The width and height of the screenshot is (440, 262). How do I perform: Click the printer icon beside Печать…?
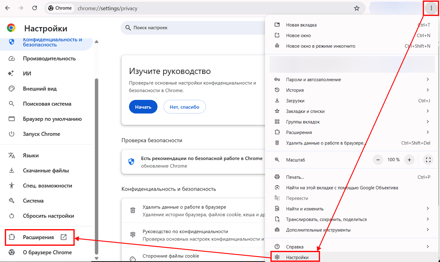(277, 177)
